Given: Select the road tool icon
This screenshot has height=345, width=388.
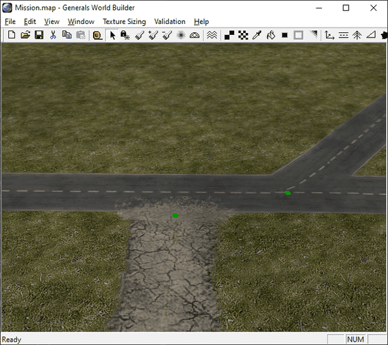Looking at the screenshot, I should pos(343,35).
